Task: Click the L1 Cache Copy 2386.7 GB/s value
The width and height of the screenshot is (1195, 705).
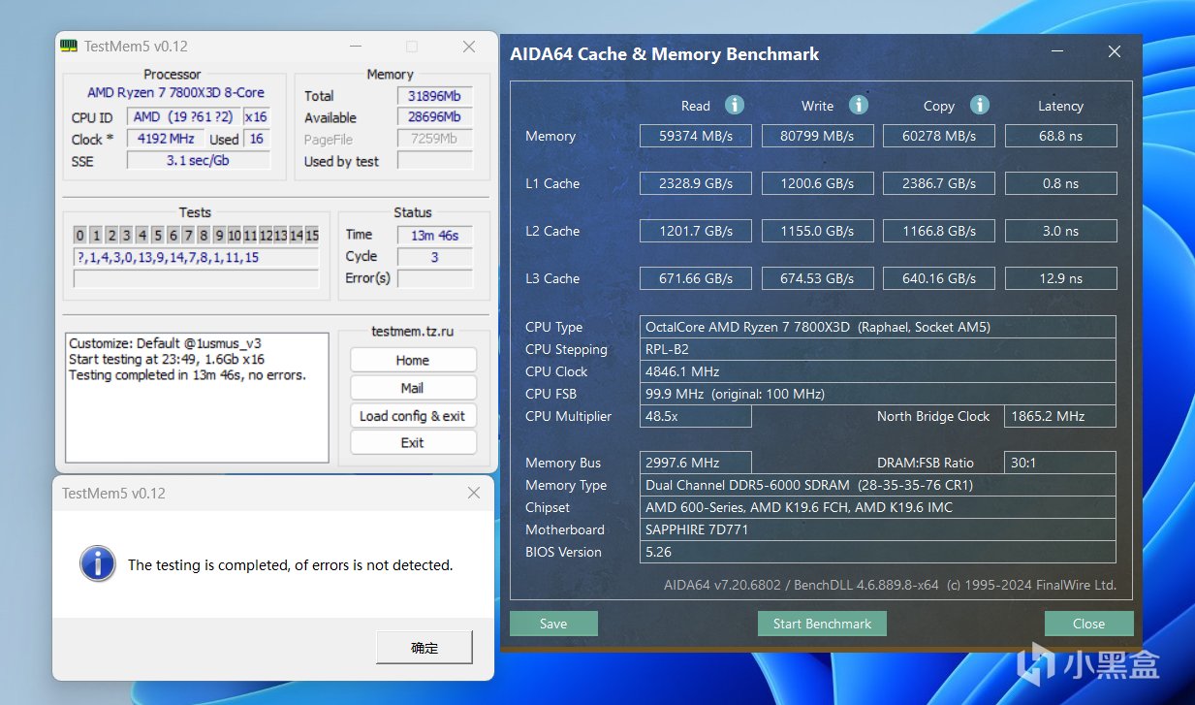Action: click(939, 183)
